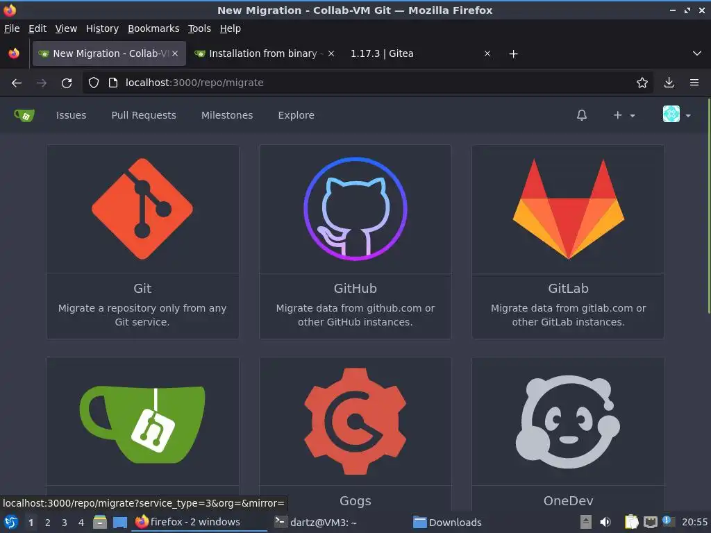Click the localhost:3000/repo/migrate address bar

pos(367,83)
